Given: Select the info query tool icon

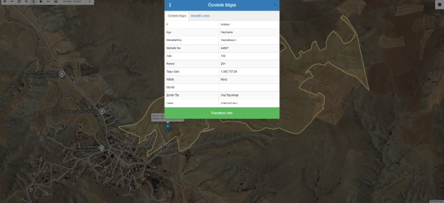Looking at the screenshot, I should click(x=33, y=2).
